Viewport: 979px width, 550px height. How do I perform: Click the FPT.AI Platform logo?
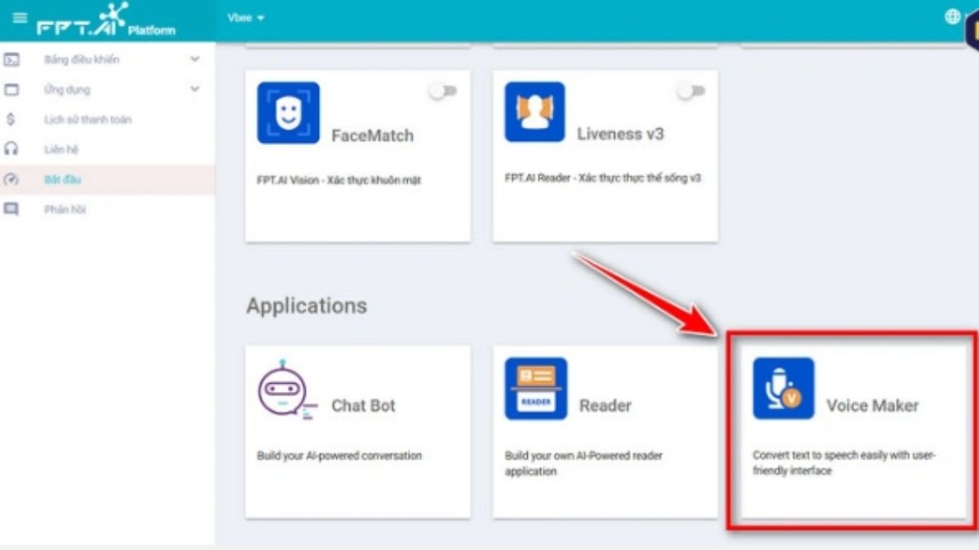[106, 20]
